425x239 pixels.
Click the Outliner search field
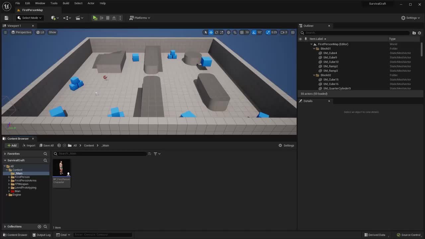point(355,33)
